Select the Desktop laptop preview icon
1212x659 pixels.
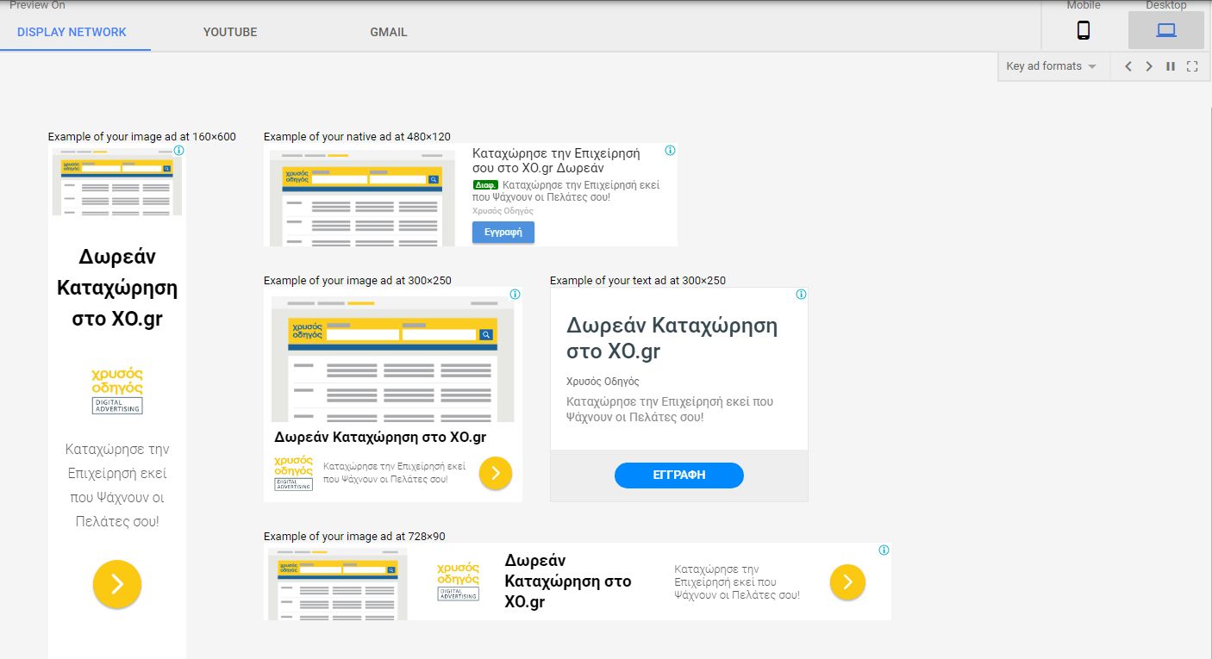[x=1166, y=30]
